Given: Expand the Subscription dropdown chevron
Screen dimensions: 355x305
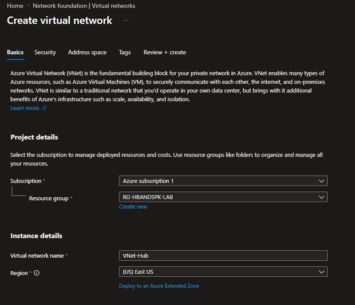Looking at the screenshot, I should coord(321,181).
